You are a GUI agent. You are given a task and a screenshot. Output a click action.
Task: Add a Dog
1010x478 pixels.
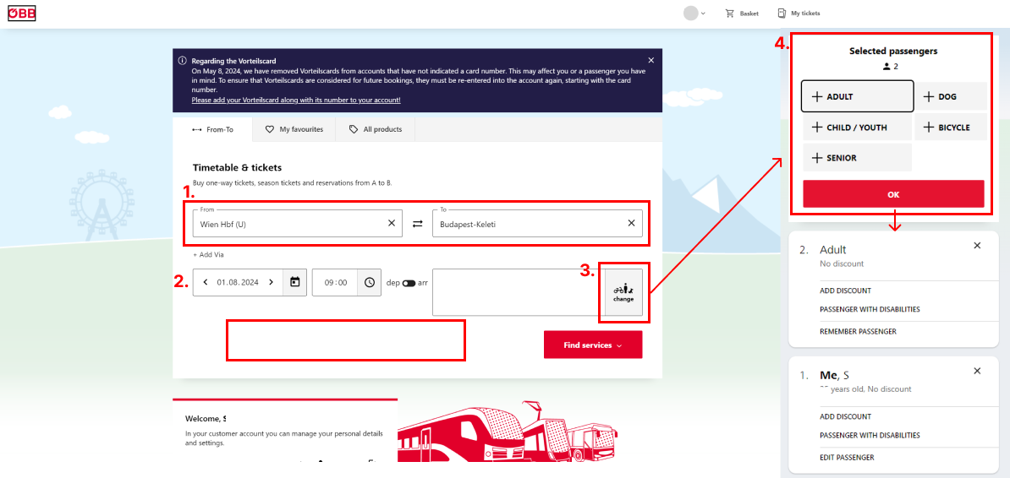pyautogui.click(x=951, y=96)
